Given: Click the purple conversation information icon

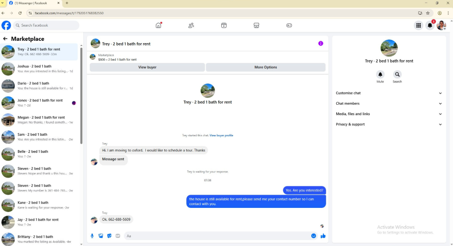Looking at the screenshot, I should (x=321, y=44).
